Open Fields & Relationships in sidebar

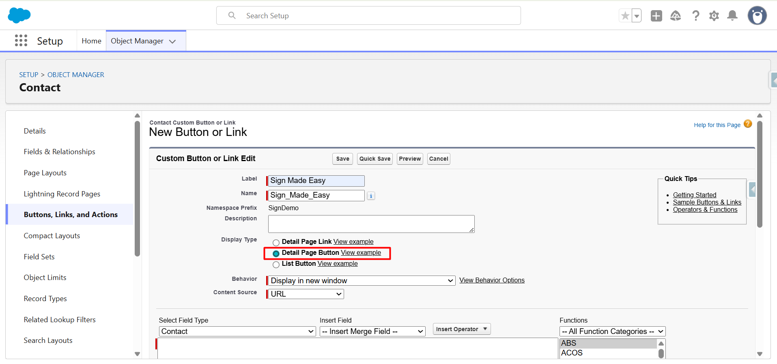59,152
